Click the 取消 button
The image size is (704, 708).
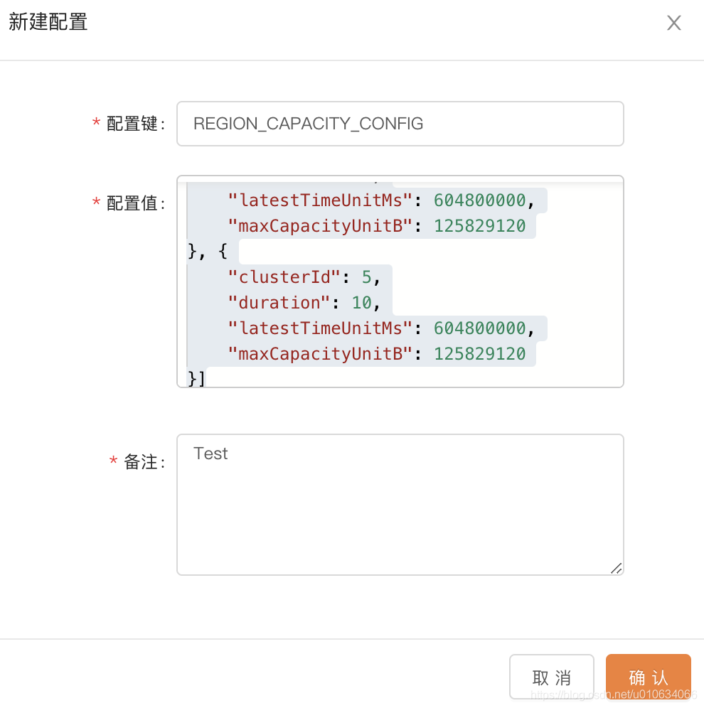click(551, 677)
